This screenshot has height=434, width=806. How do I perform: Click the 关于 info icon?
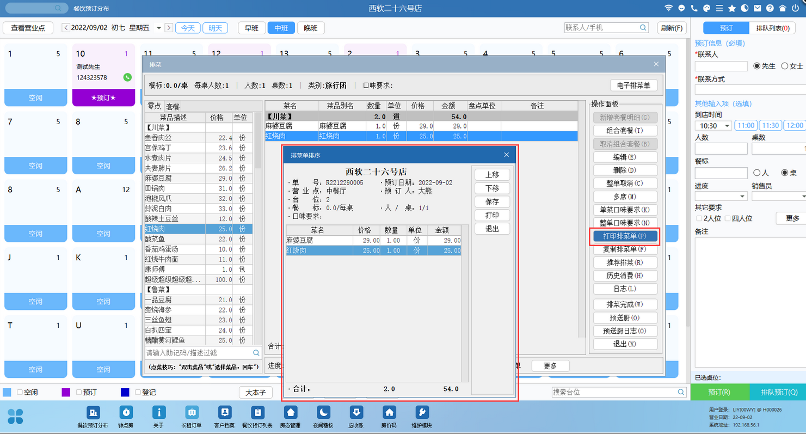tap(159, 412)
